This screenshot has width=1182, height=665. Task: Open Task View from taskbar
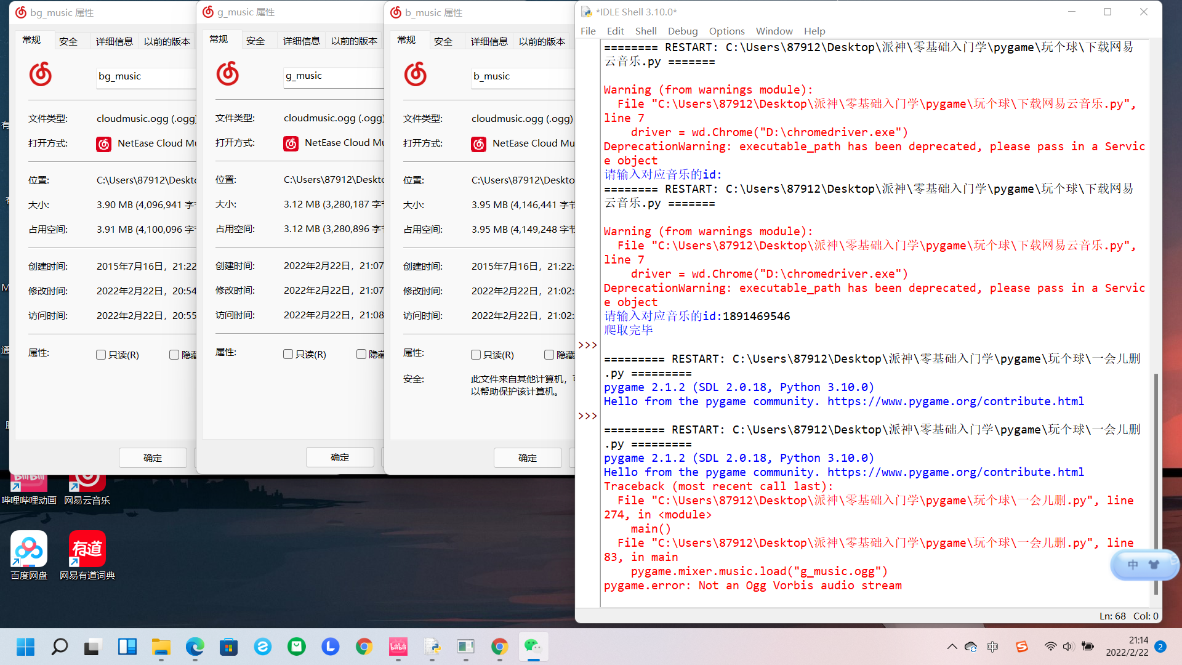pos(92,647)
